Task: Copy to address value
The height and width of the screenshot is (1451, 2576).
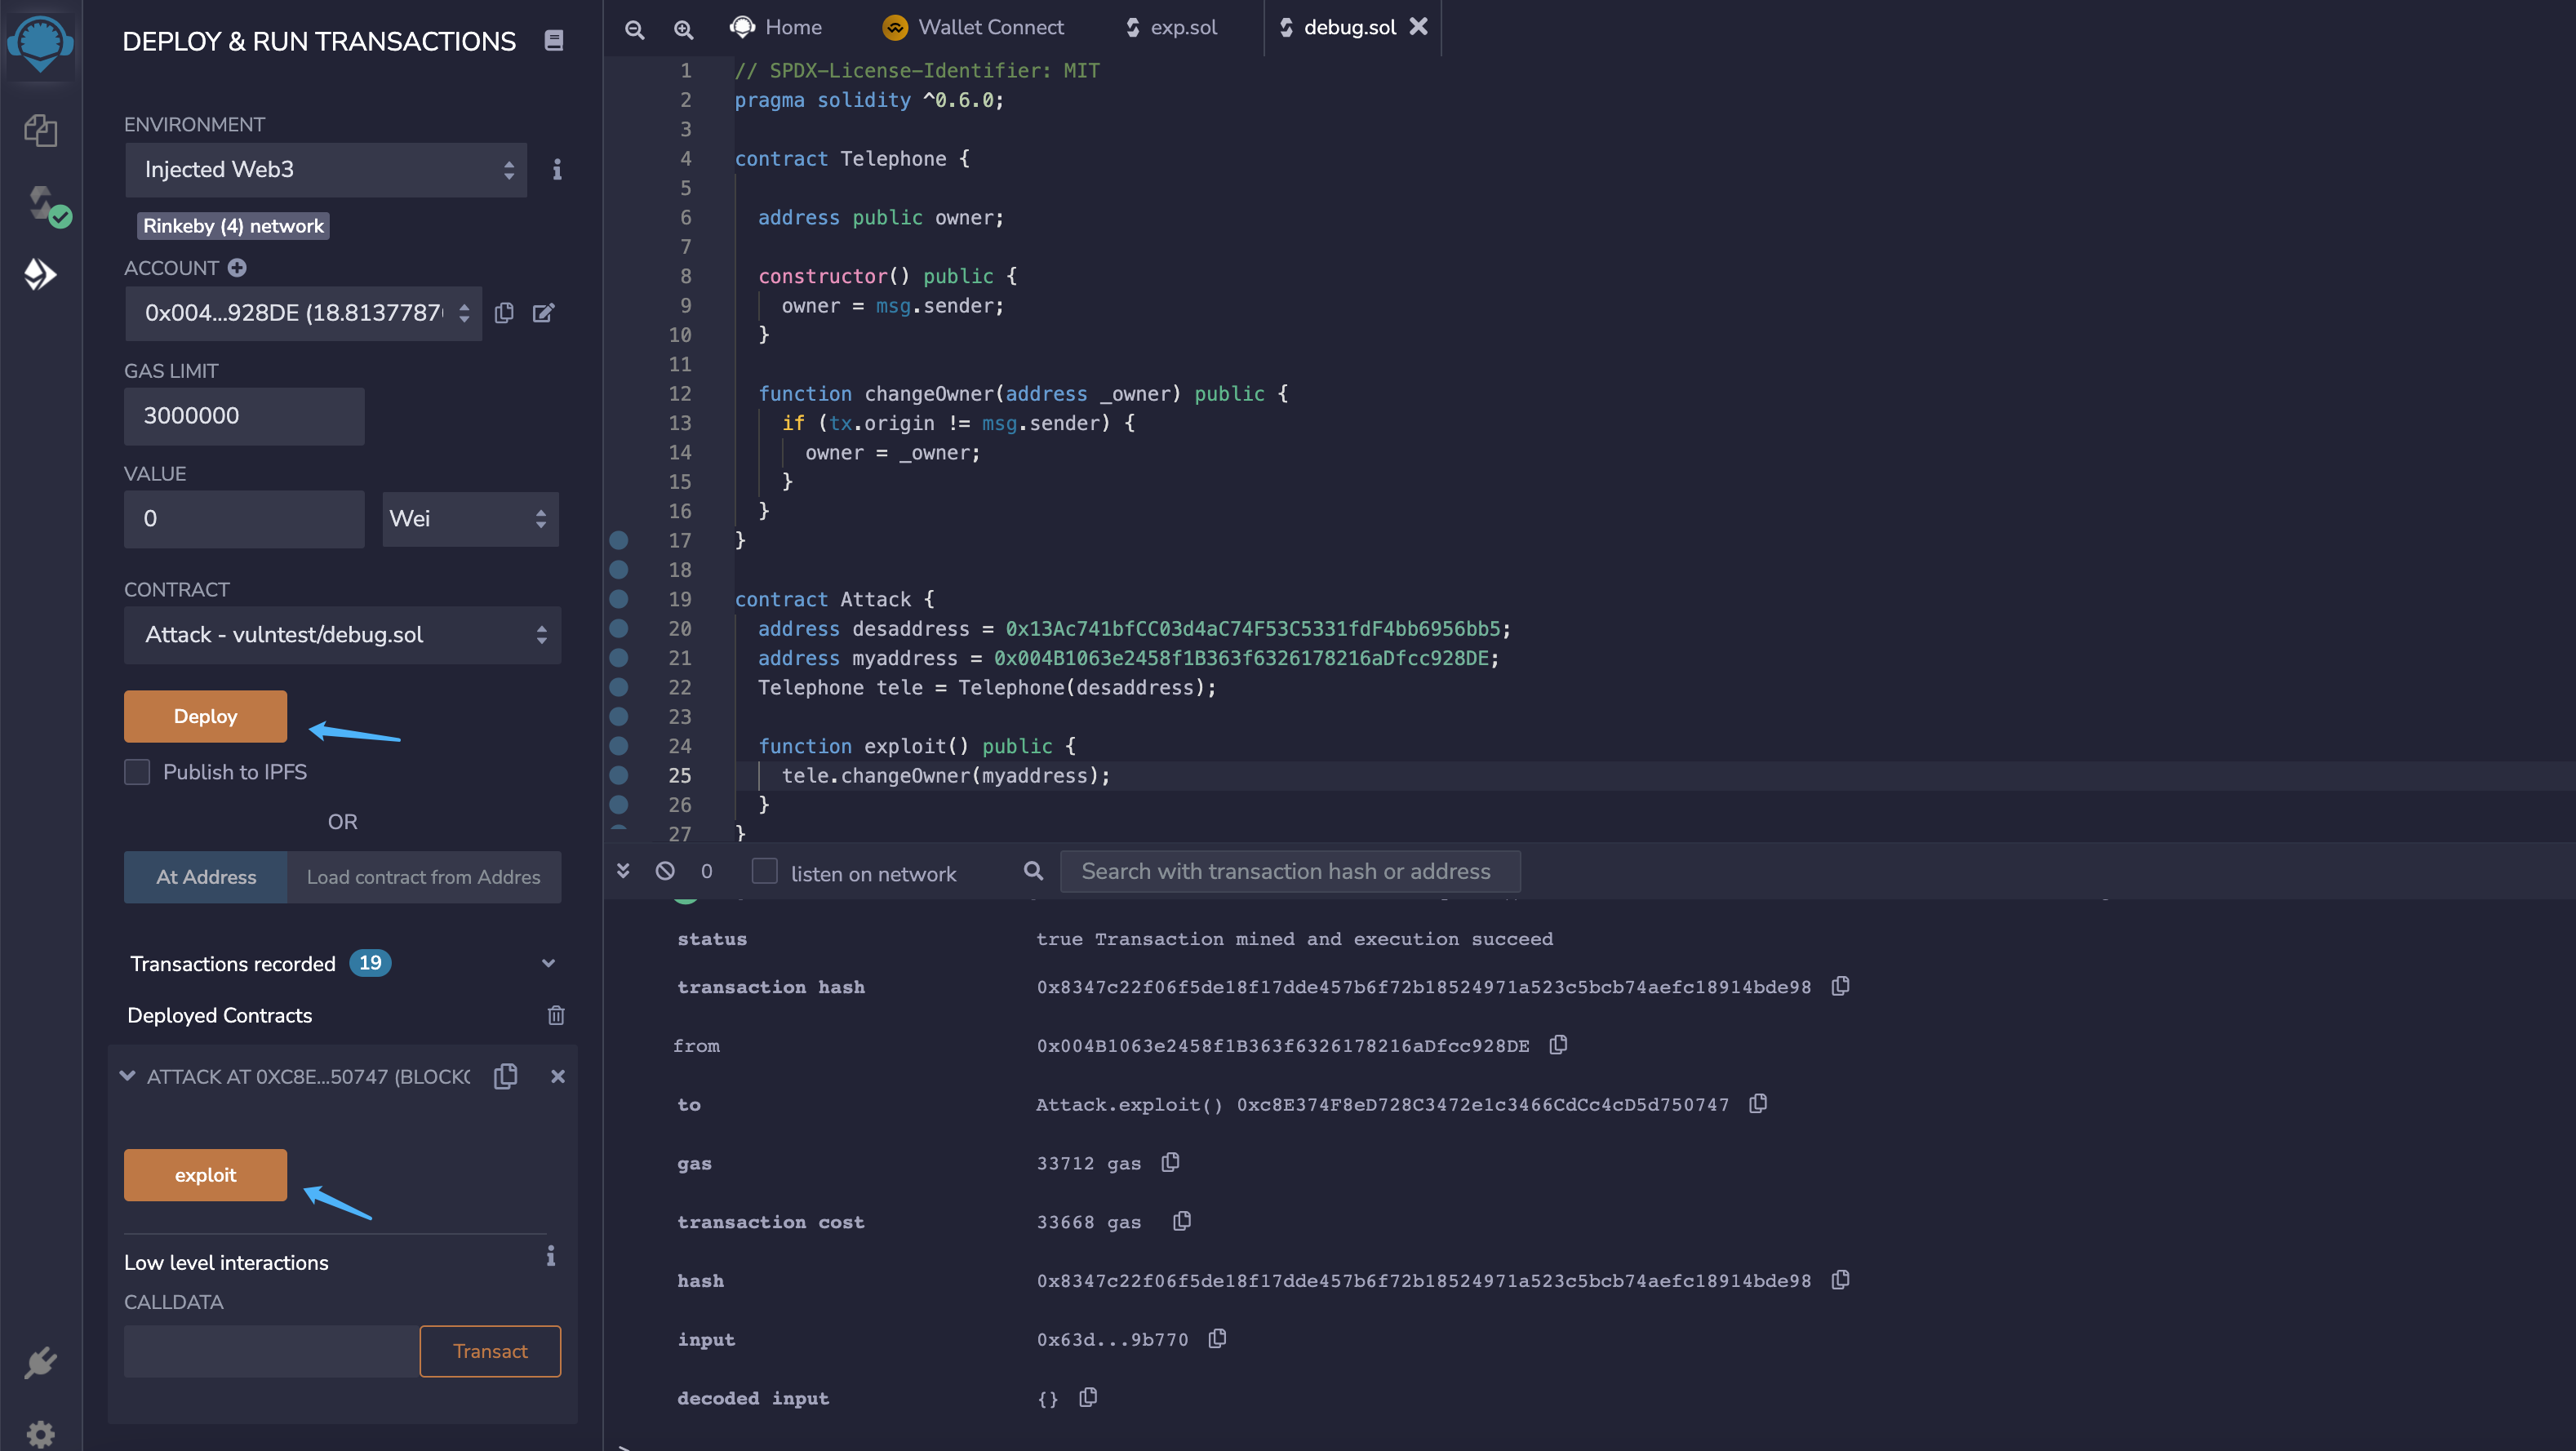Action: (x=1758, y=1103)
